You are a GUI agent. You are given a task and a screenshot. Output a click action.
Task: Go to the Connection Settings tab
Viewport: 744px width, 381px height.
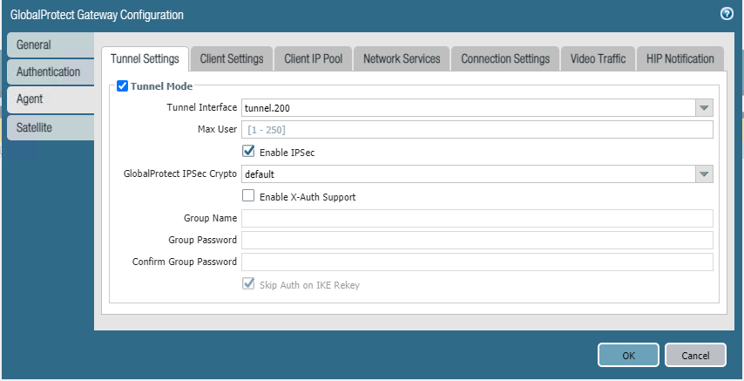pyautogui.click(x=505, y=59)
